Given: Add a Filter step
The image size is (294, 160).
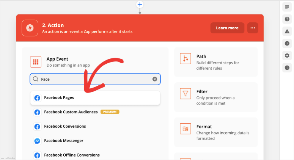Looking at the screenshot, I should tap(216, 97).
